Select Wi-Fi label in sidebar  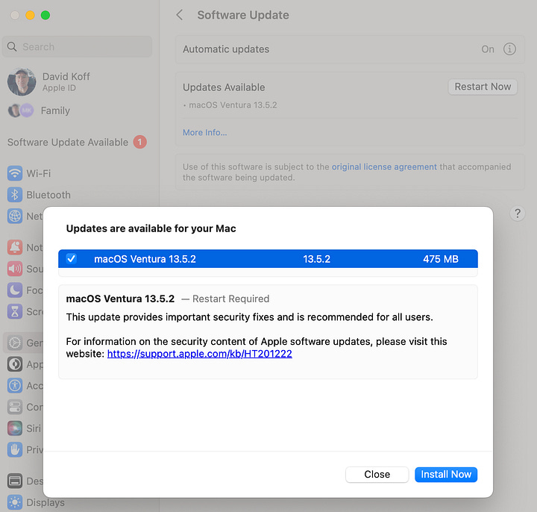pos(39,173)
